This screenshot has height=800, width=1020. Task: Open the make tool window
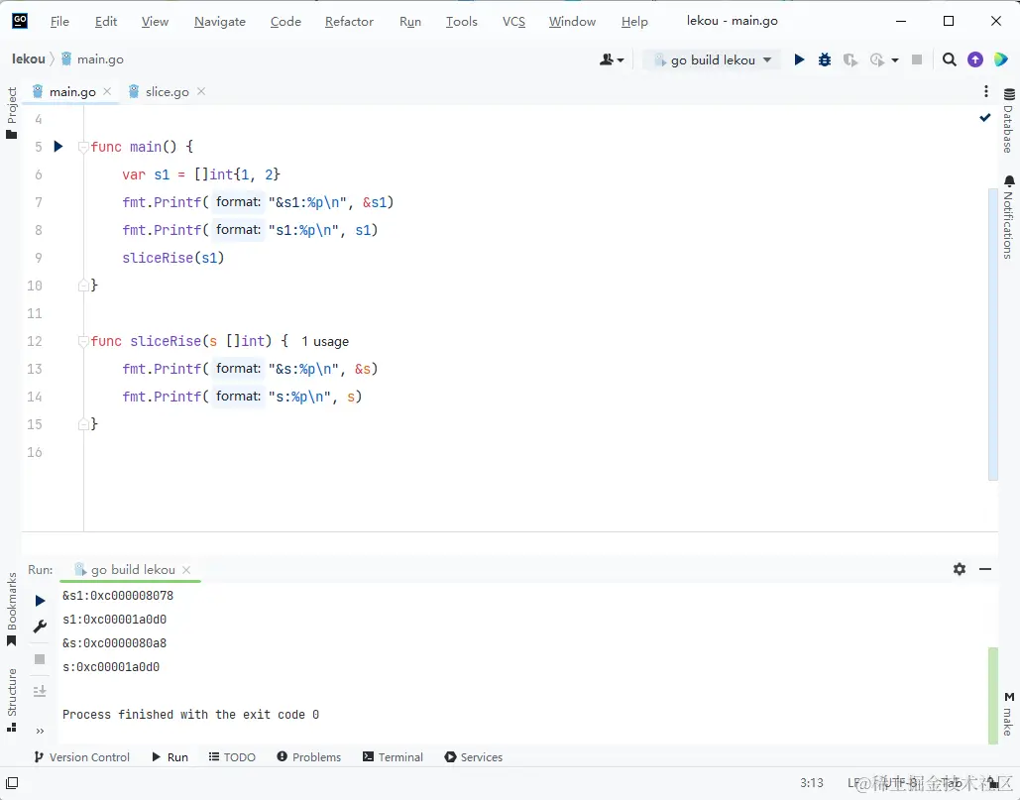[x=1009, y=715]
